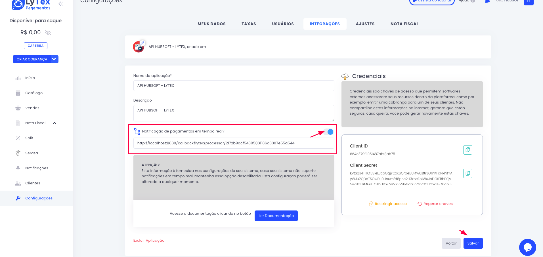Open Notificações in the sidebar
Viewport: 543px width, 257px height.
pyautogui.click(x=37, y=168)
